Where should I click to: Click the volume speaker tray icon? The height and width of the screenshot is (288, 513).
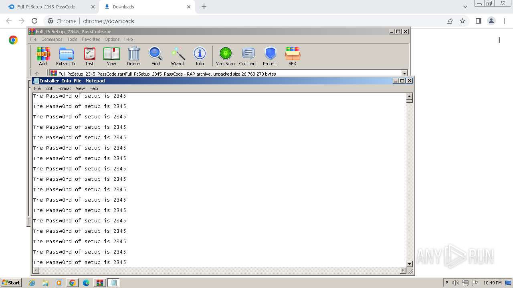click(456, 283)
